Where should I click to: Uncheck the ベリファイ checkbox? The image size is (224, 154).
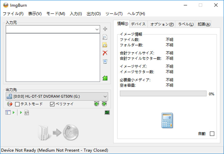click(52, 104)
